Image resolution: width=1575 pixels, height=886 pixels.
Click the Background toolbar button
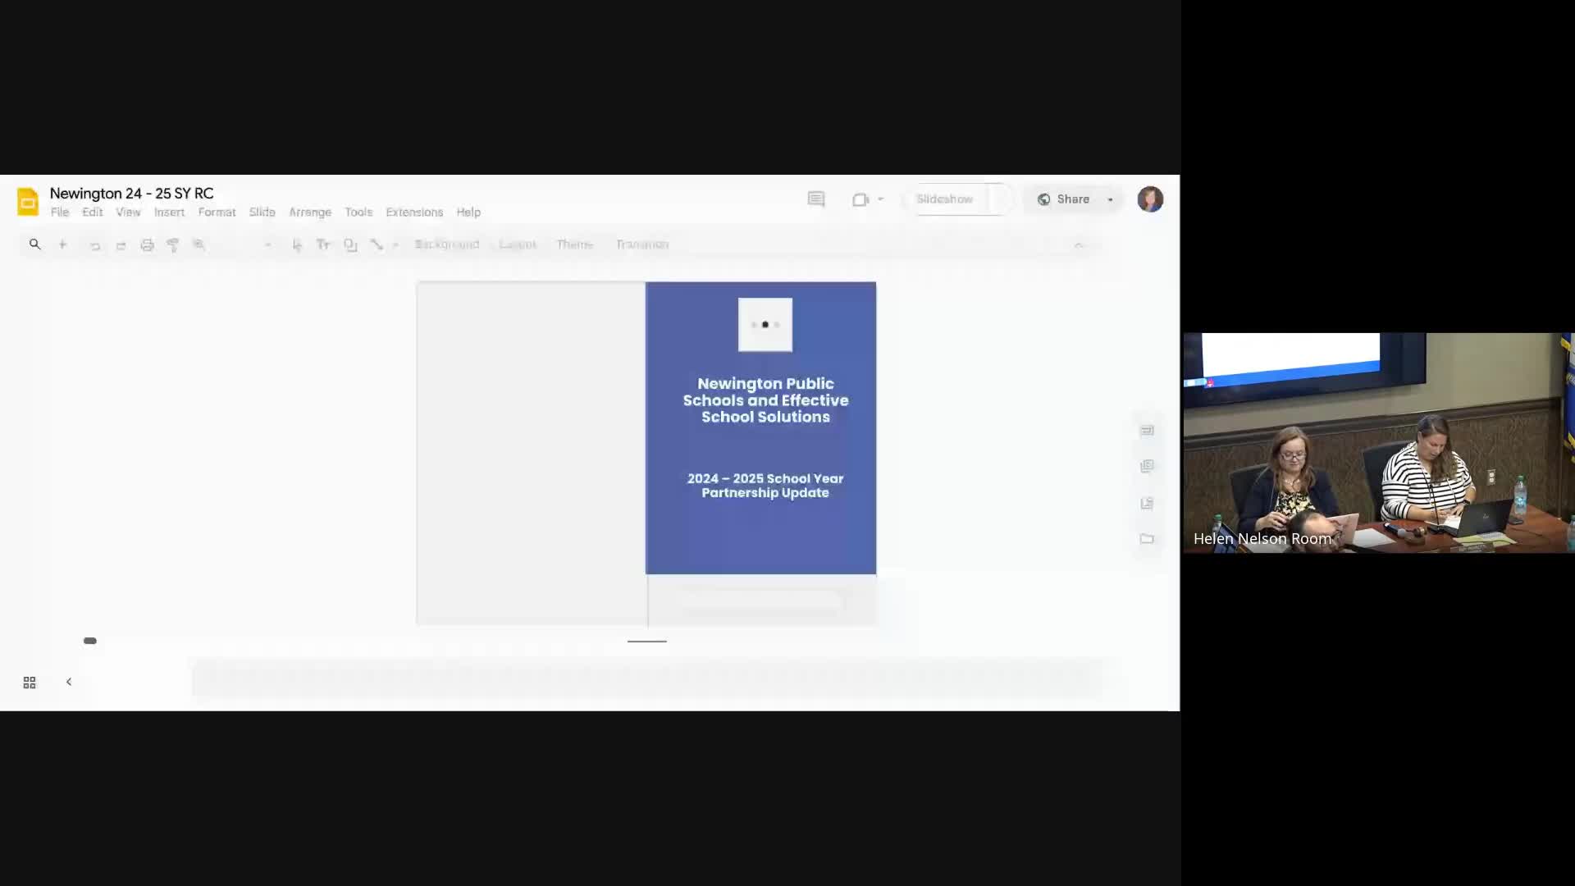[447, 244]
